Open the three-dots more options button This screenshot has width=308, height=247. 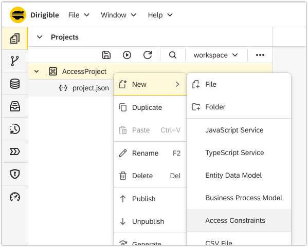(260, 55)
